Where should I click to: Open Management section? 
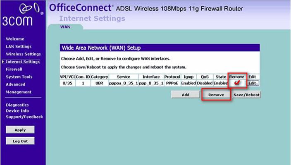click(x=19, y=92)
